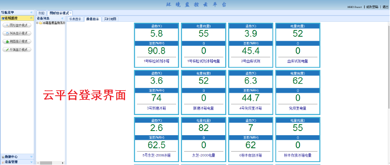
Task: Click the 东芝-2000电量 card label
Action: [x=203, y=155]
